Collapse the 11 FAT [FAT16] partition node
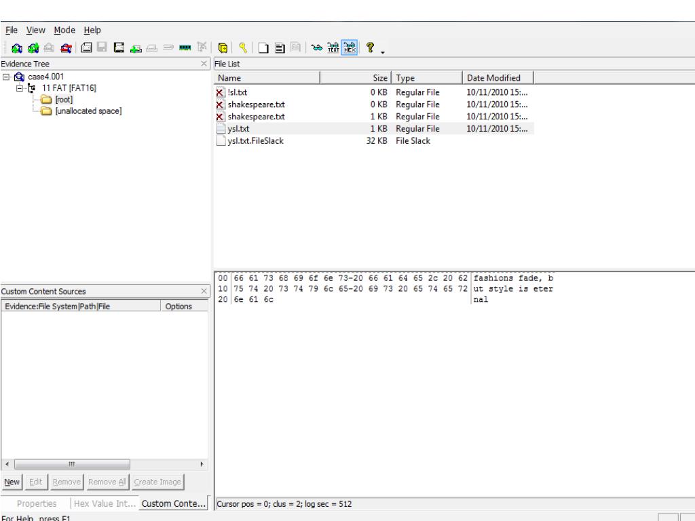 coord(19,88)
